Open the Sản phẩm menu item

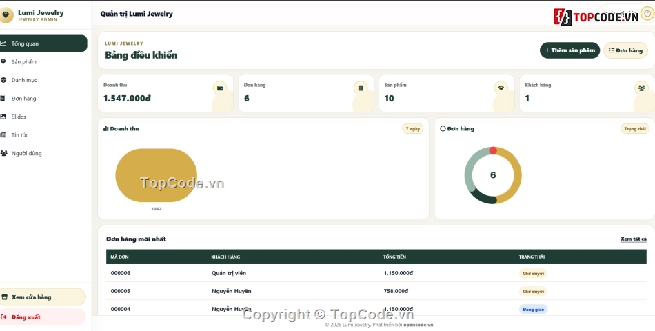(43, 62)
